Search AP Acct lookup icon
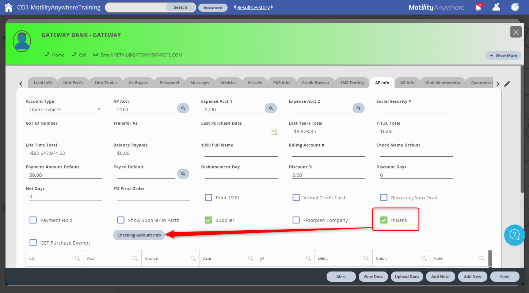 coord(183,108)
